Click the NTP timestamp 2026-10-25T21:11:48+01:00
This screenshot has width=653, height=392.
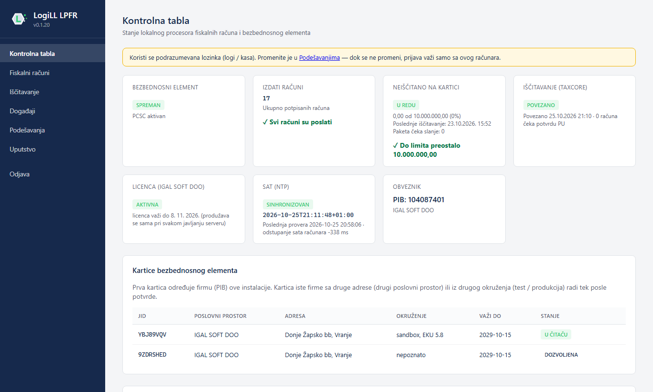tap(308, 215)
